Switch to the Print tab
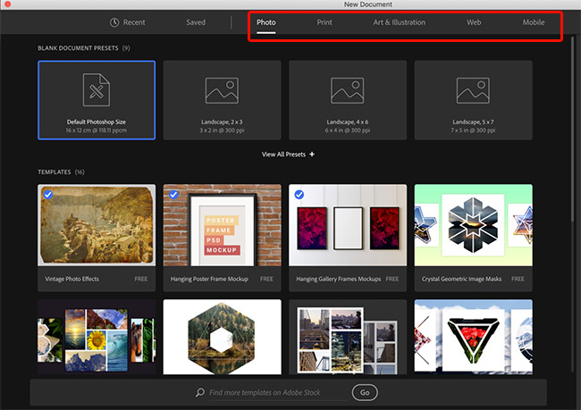 [324, 22]
